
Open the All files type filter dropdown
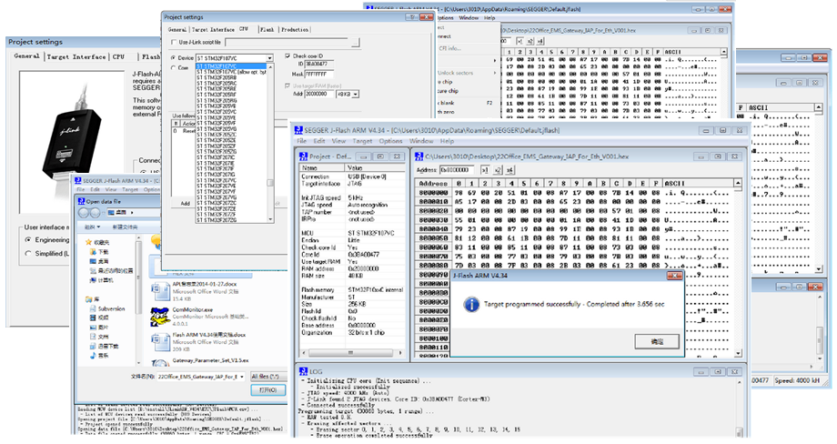point(268,377)
